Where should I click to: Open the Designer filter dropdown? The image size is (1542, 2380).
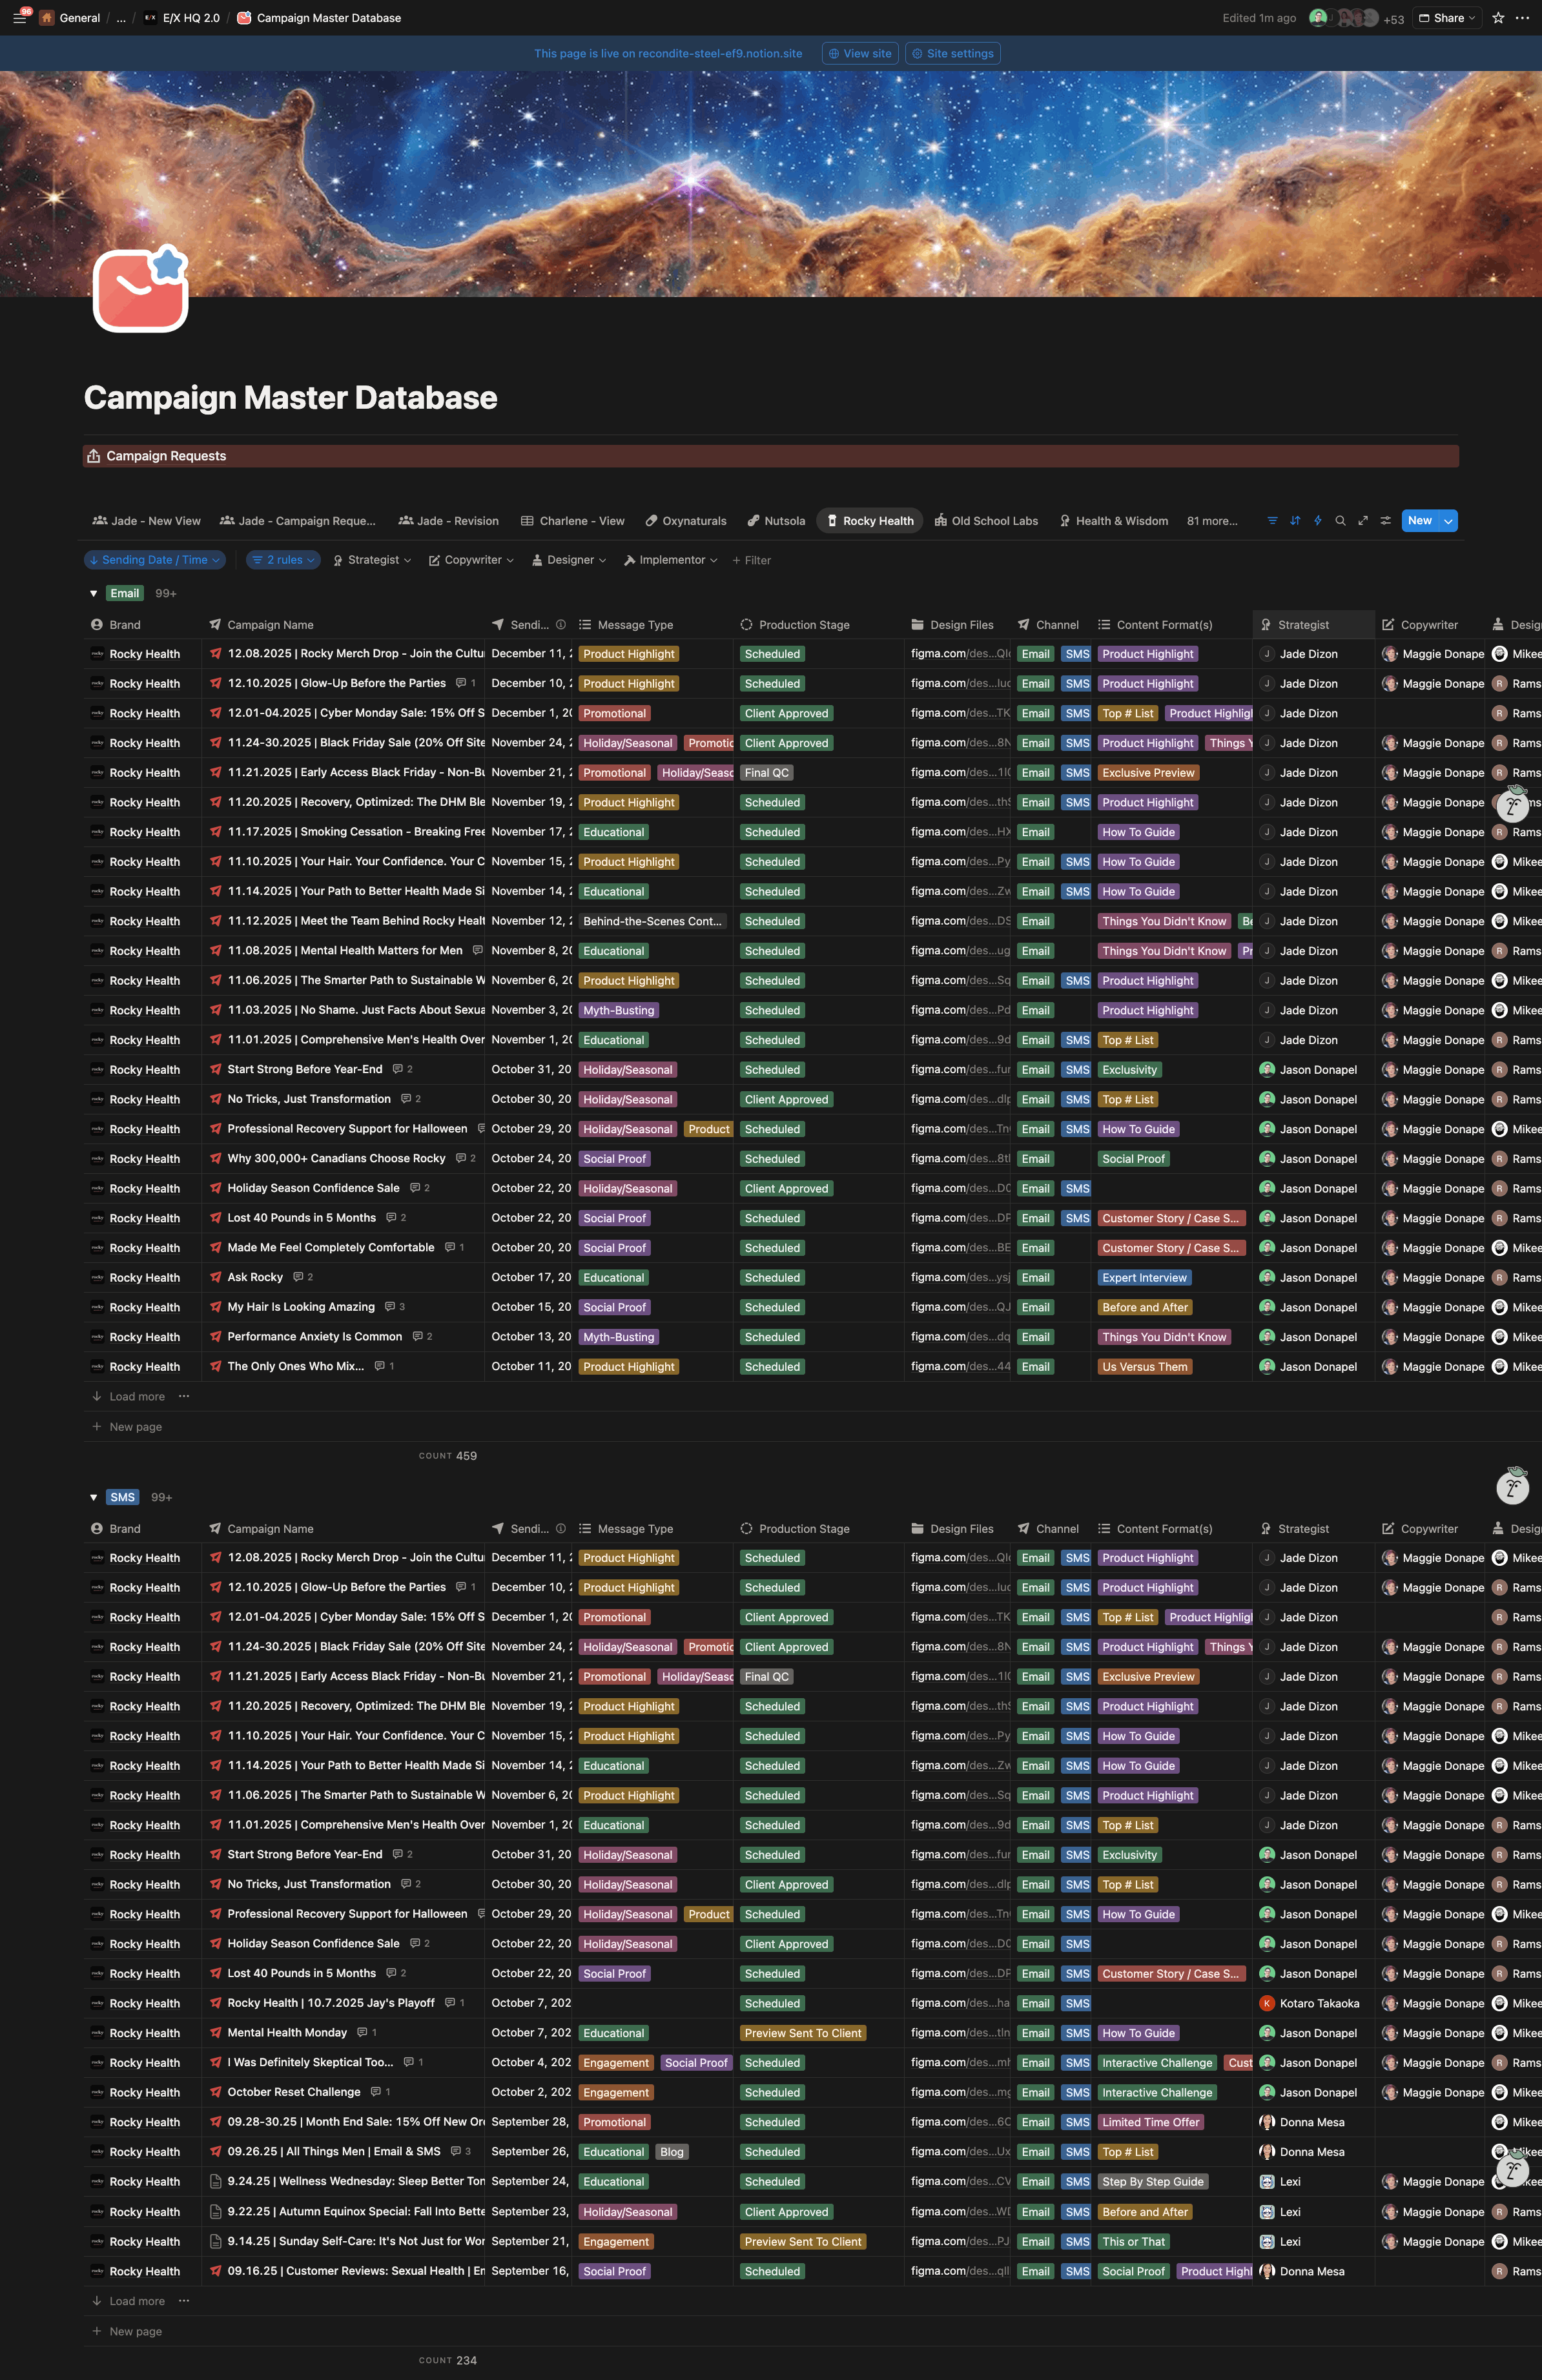click(568, 560)
